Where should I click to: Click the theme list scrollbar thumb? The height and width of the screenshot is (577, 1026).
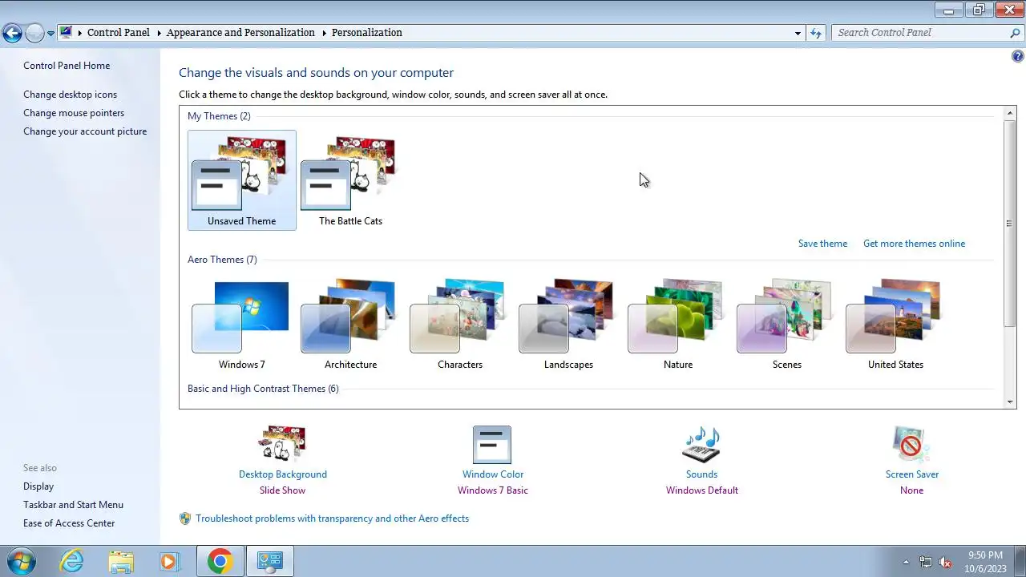pyautogui.click(x=1010, y=224)
